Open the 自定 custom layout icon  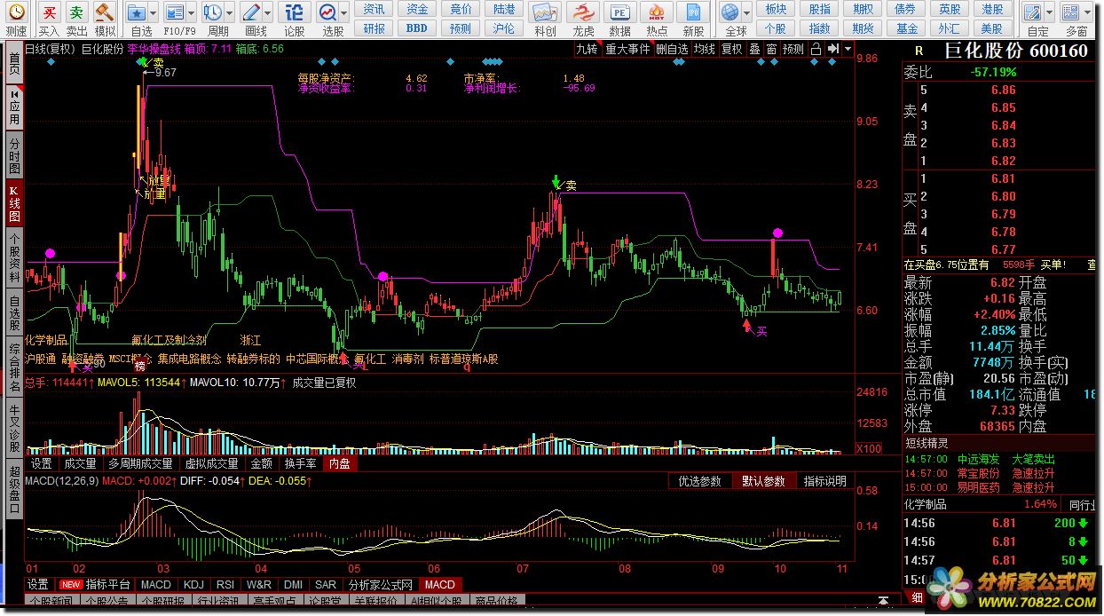(1032, 12)
